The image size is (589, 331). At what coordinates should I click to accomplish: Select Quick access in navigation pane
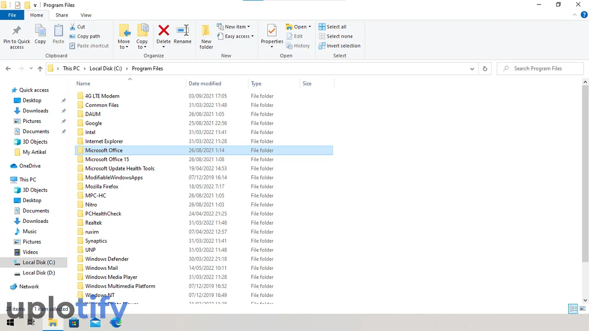(34, 90)
